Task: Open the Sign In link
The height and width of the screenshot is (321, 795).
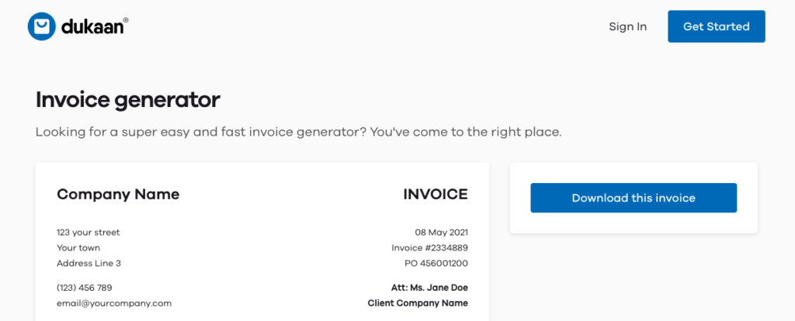Action: tap(627, 26)
